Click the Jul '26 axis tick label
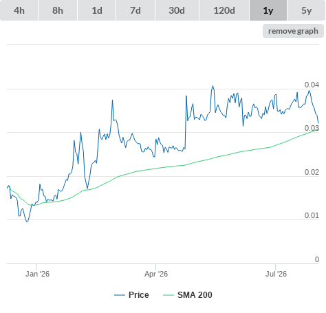326x313 pixels. 276,274
